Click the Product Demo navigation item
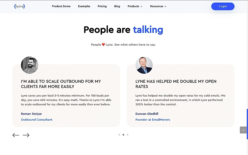 61,6
